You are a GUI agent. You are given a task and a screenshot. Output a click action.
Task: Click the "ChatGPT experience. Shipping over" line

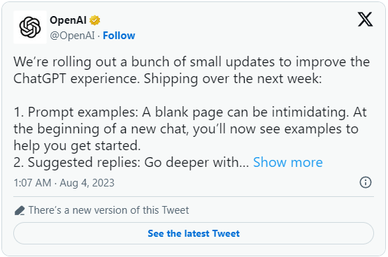click(168, 79)
